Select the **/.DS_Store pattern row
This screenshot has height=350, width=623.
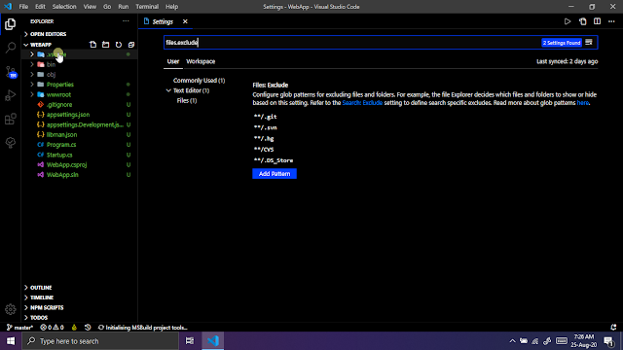[274, 160]
